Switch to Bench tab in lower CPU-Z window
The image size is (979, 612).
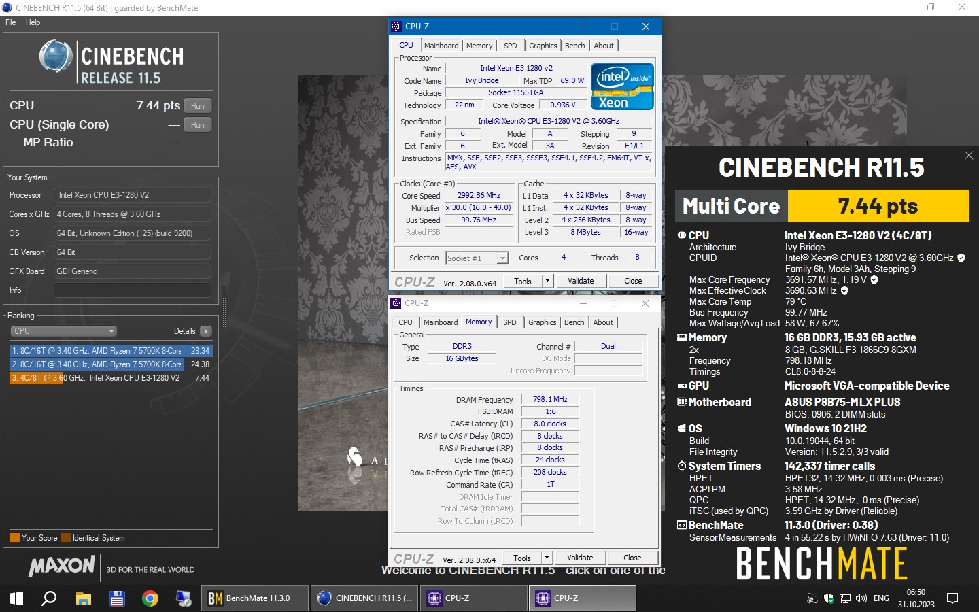coord(574,322)
